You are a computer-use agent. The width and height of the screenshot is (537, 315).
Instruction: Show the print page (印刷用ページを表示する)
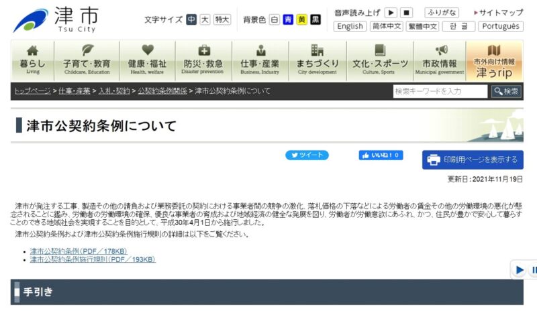tap(473, 160)
